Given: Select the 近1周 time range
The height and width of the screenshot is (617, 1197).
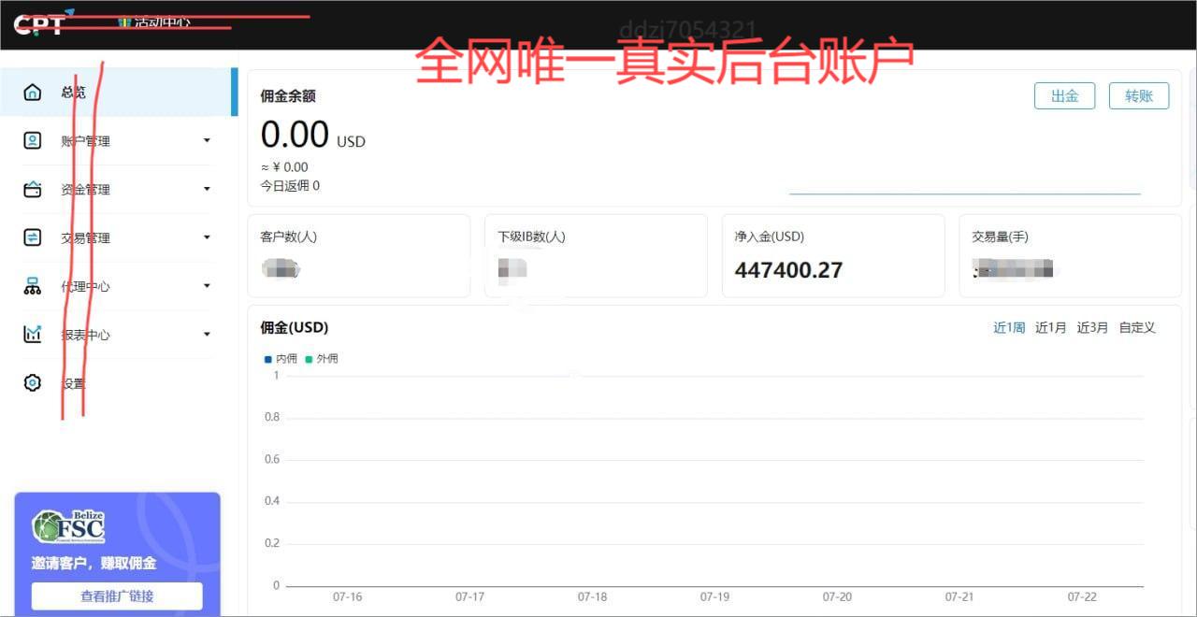Looking at the screenshot, I should (1009, 327).
